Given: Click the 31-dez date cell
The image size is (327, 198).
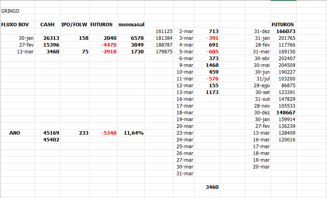Looking at the screenshot, I should pyautogui.click(x=258, y=31).
